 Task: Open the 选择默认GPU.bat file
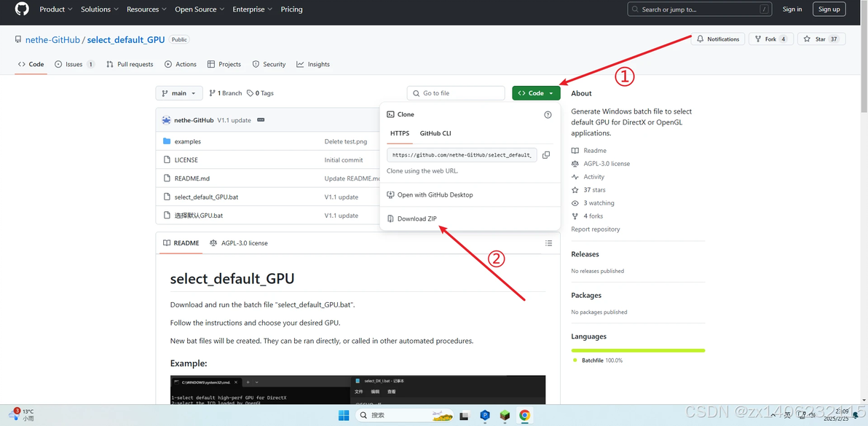click(x=199, y=216)
